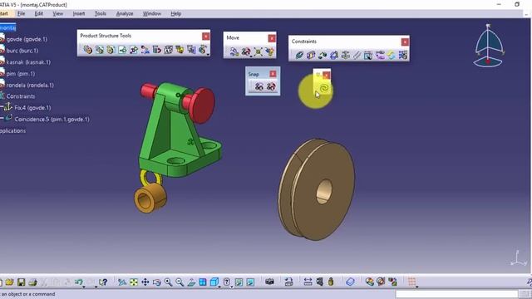532x299 pixels.
Task: Open the Insert menu
Action: tap(79, 13)
